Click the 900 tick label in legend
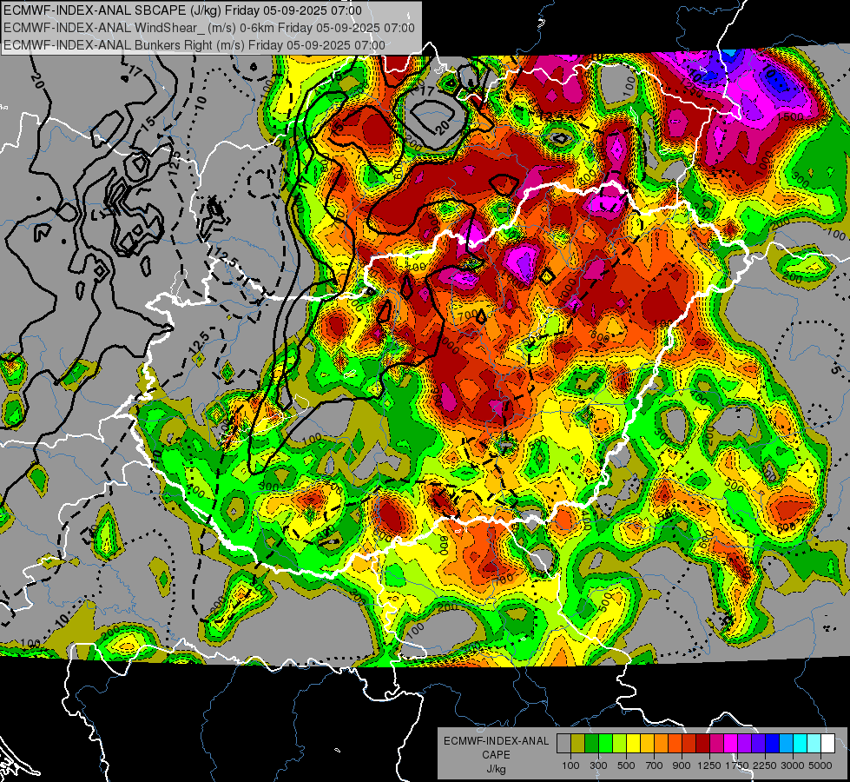 682,765
